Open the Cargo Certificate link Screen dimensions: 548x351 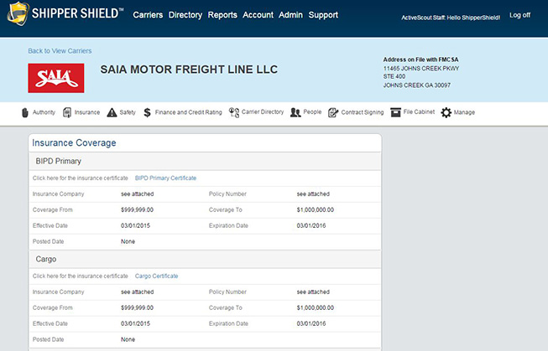(156, 276)
